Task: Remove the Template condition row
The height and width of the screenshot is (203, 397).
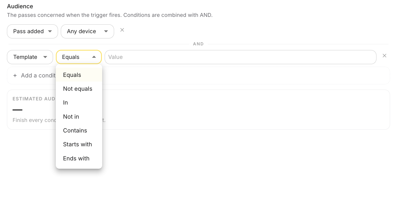Action: 385,56
